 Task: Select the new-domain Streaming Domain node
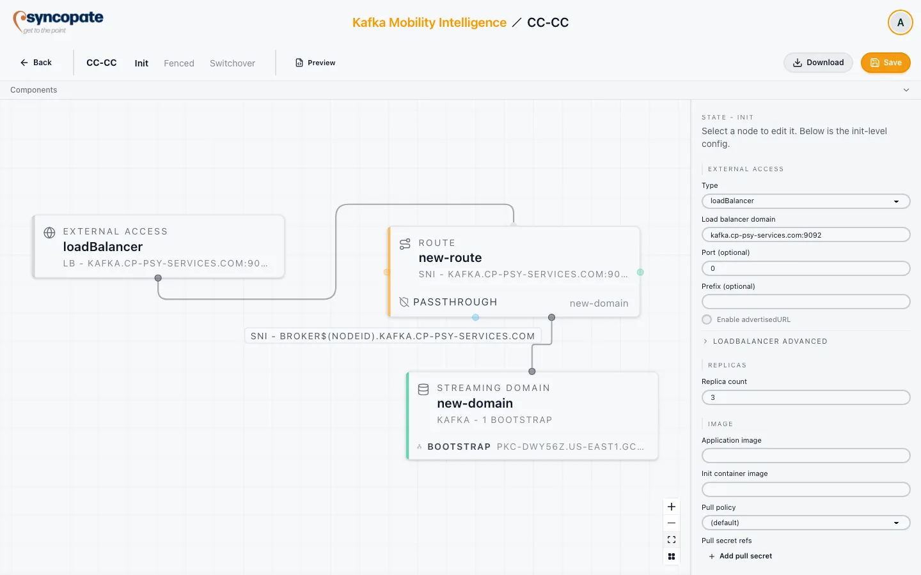pyautogui.click(x=533, y=415)
